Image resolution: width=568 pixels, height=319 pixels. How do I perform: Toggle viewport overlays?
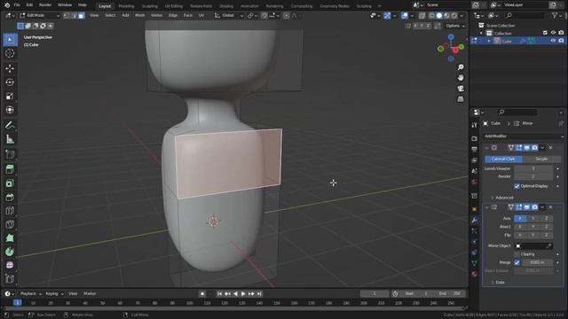tap(405, 16)
